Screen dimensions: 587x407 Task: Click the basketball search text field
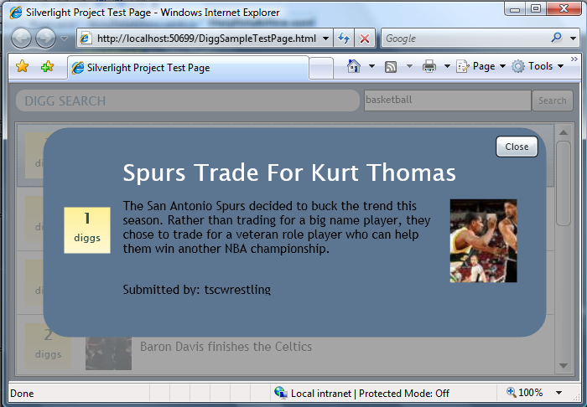pyautogui.click(x=448, y=100)
